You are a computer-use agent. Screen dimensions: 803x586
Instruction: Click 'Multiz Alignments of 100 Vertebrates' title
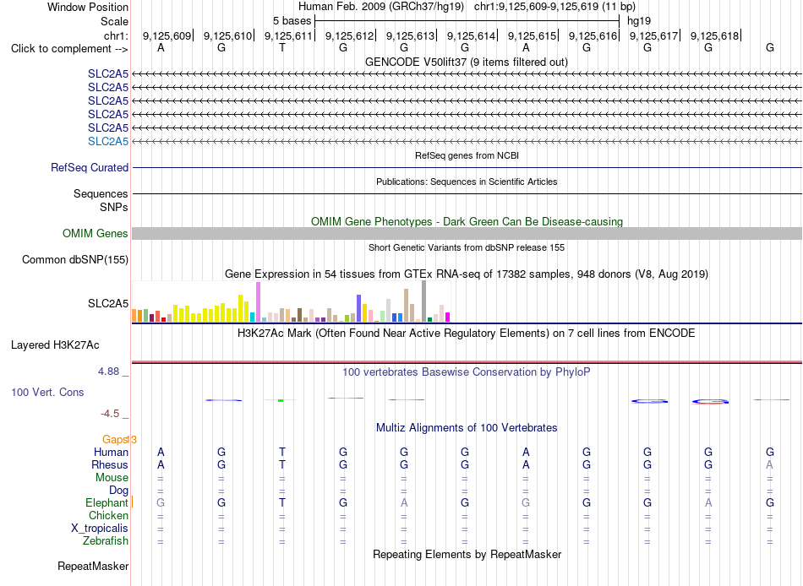coord(467,428)
